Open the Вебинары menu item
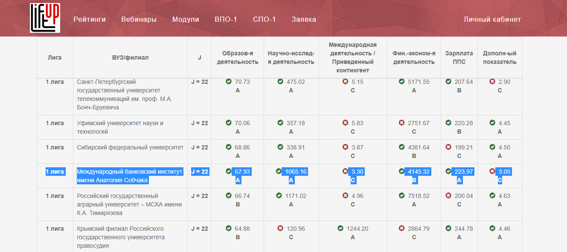 coord(139,19)
